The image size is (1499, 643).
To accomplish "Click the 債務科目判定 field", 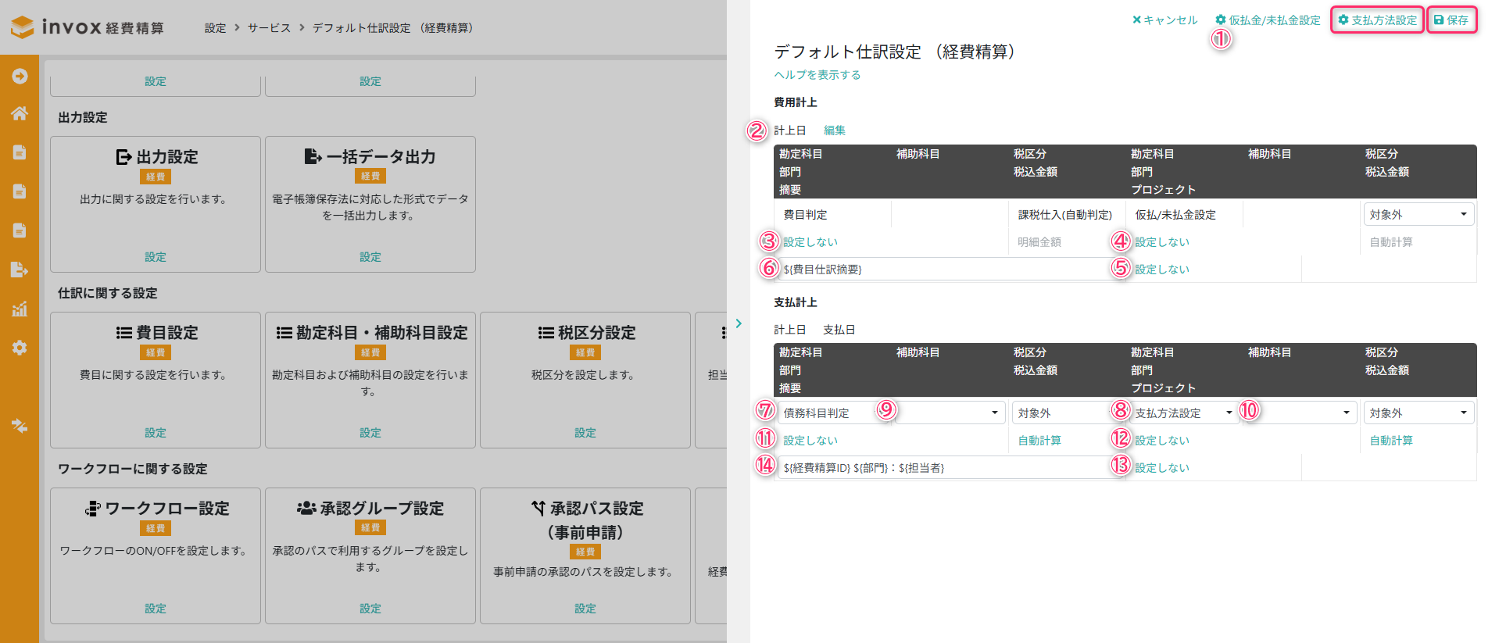I will pyautogui.click(x=833, y=413).
